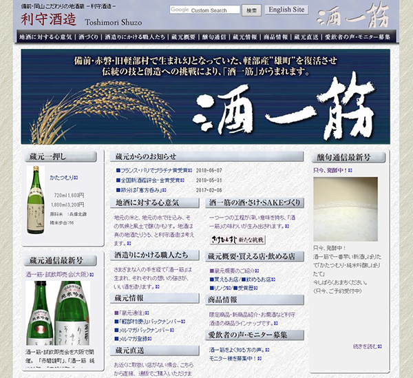Click the 酒一筋 main banner image
The image size is (413, 378).
(205, 96)
